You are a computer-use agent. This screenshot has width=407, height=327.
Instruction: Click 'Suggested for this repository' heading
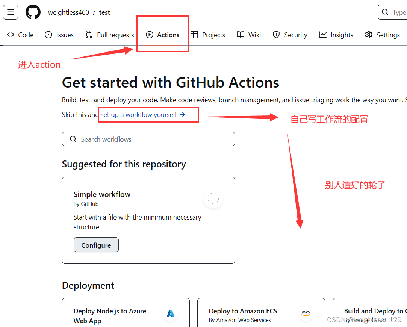(x=124, y=164)
